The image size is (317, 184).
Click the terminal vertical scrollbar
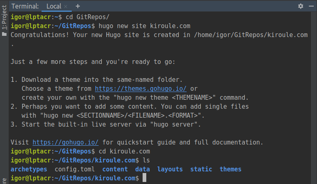coord(314,98)
